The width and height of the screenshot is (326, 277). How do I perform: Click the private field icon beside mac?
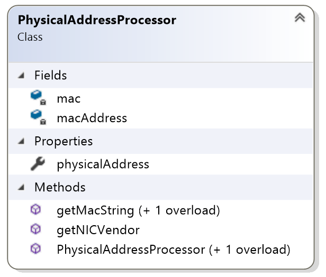(x=38, y=98)
